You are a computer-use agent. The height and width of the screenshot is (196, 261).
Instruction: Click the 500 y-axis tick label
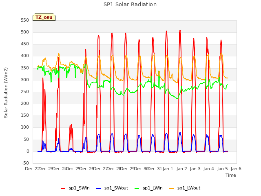pos(25,32)
